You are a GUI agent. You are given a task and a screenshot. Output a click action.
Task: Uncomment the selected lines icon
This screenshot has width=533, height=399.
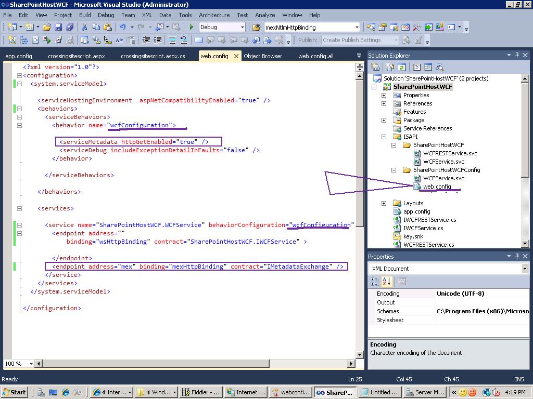pyautogui.click(x=184, y=41)
